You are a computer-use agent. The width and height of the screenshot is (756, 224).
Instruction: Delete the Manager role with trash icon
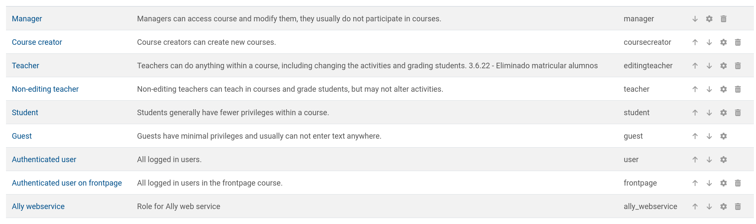tap(724, 19)
